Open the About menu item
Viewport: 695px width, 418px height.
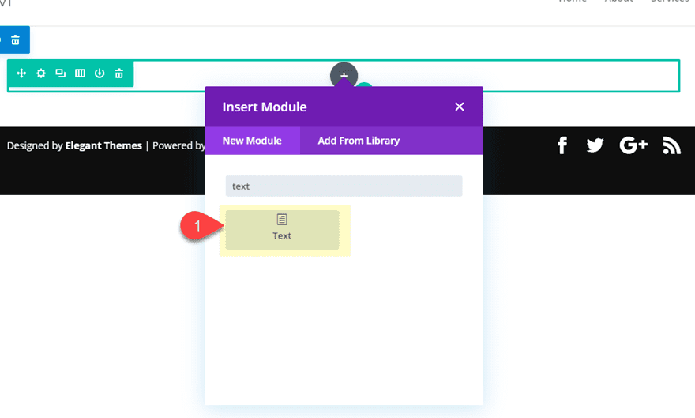pos(618,2)
